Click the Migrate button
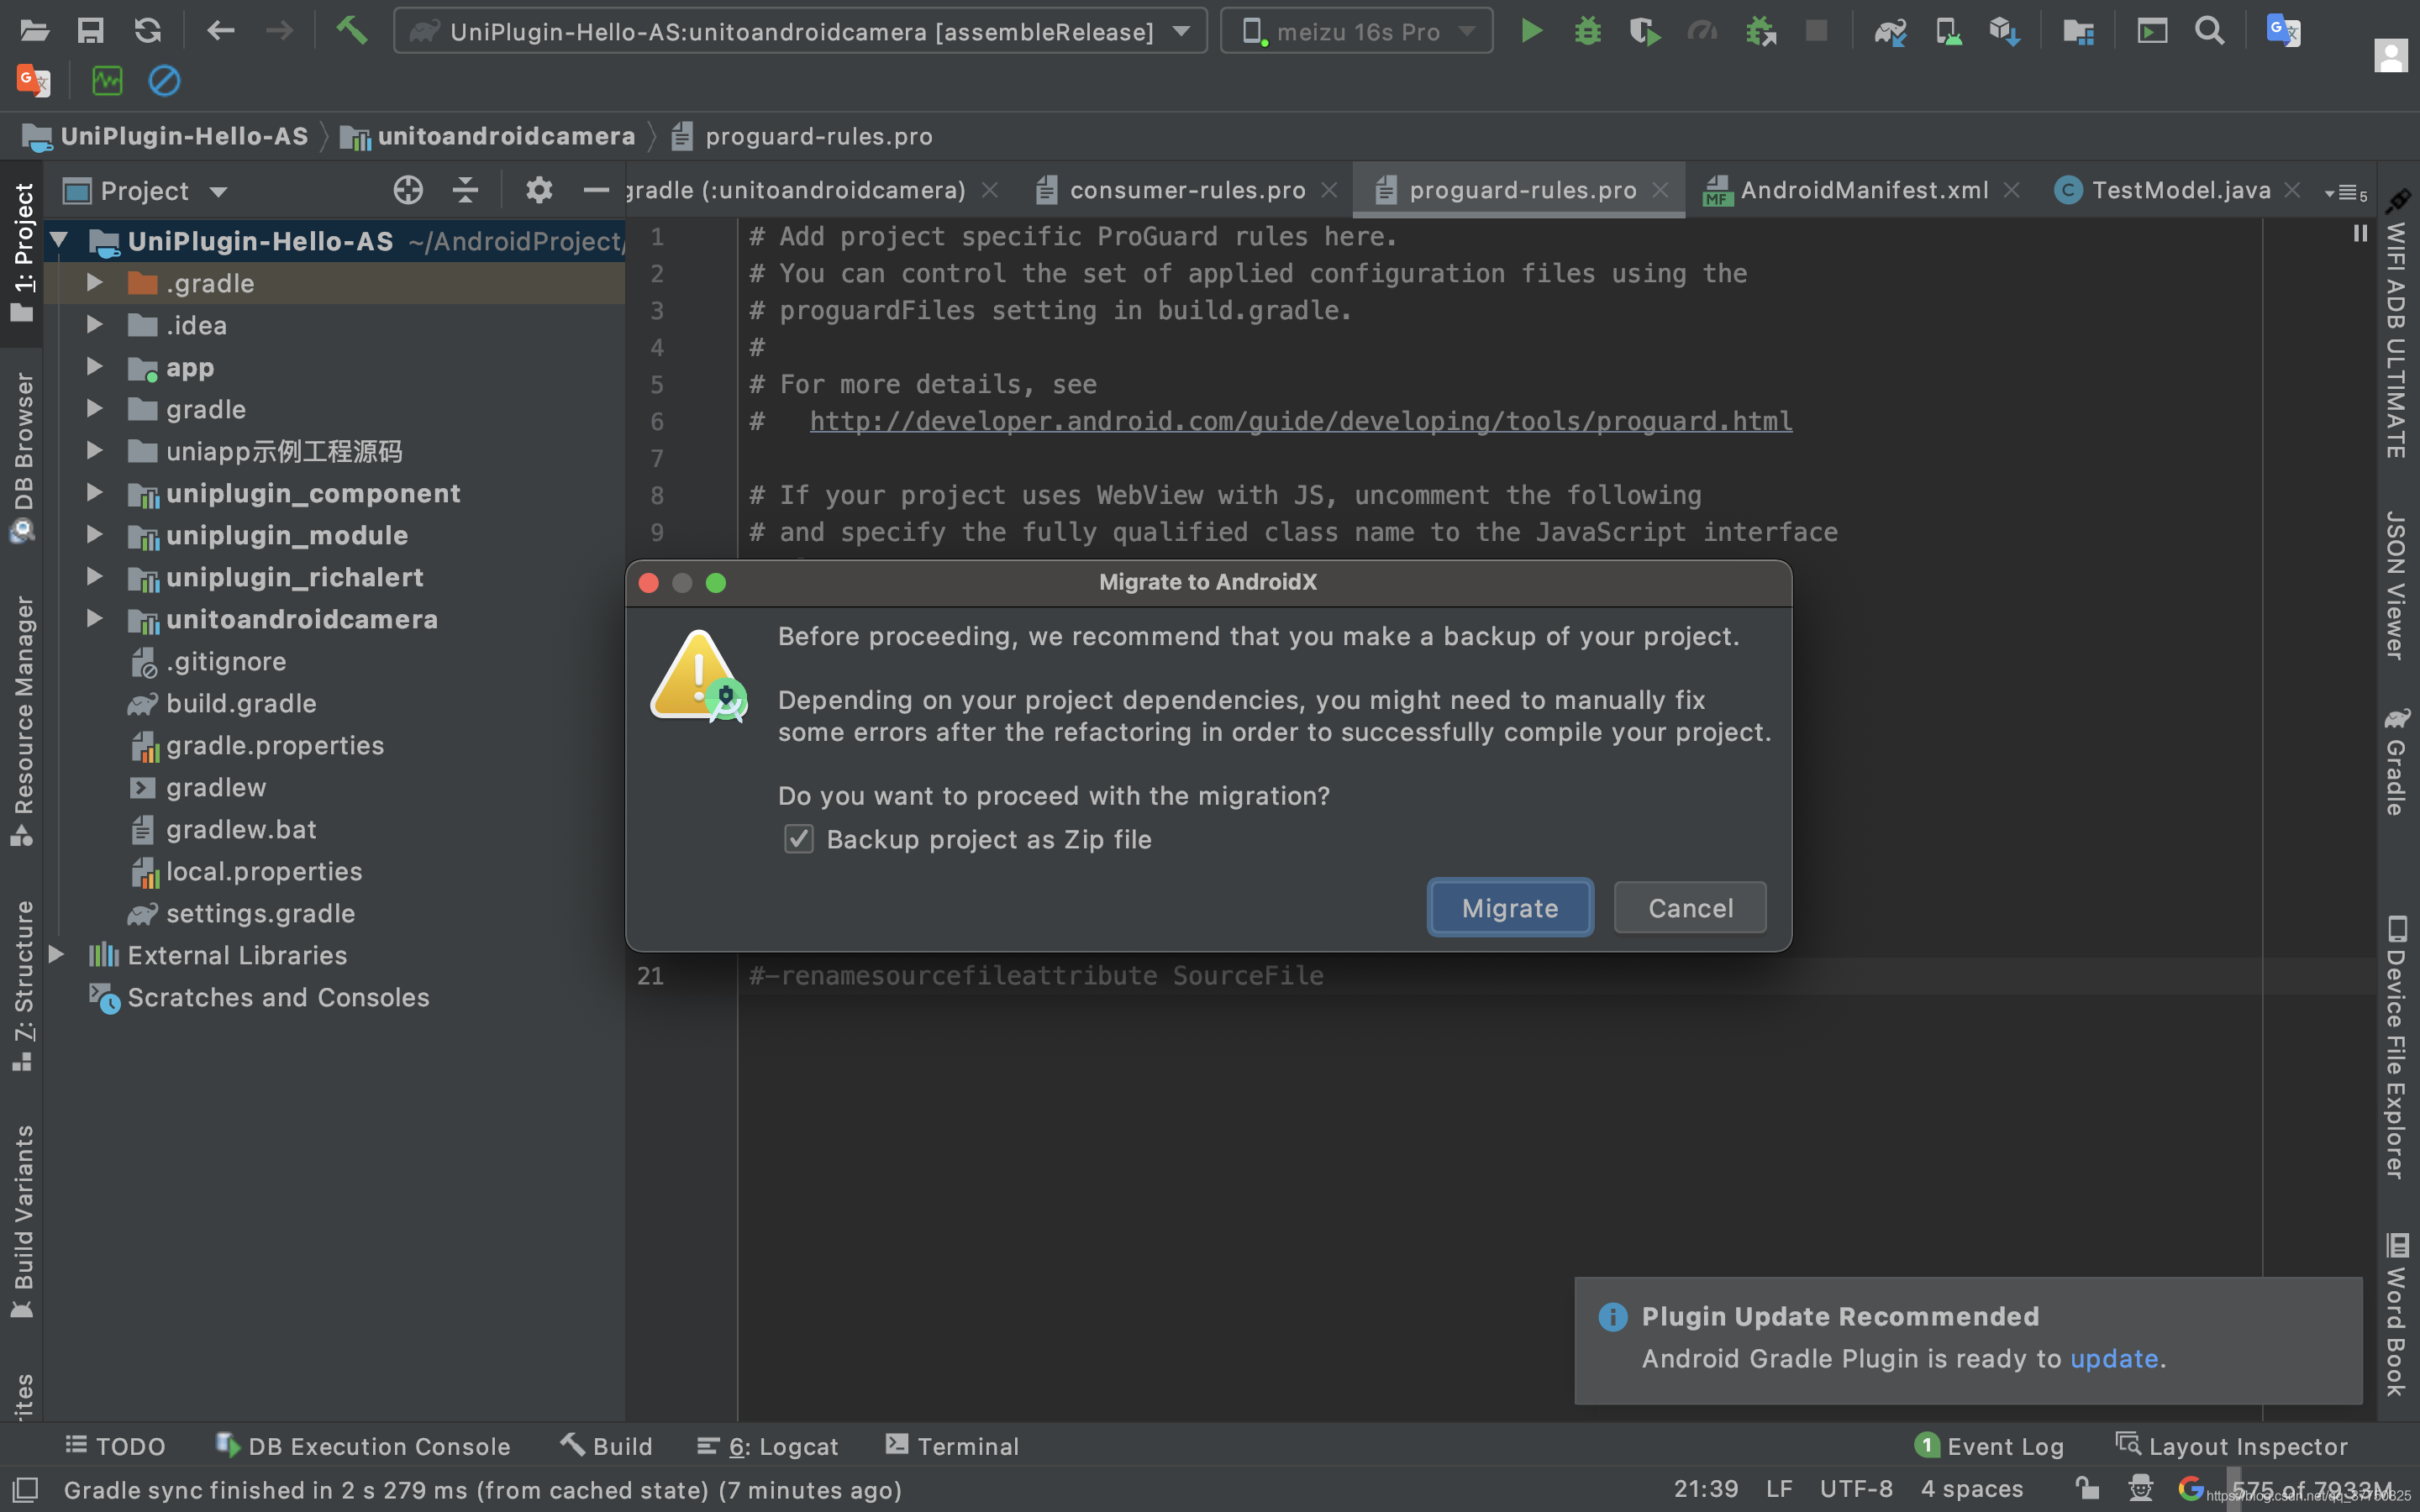Image resolution: width=2420 pixels, height=1512 pixels. point(1510,907)
